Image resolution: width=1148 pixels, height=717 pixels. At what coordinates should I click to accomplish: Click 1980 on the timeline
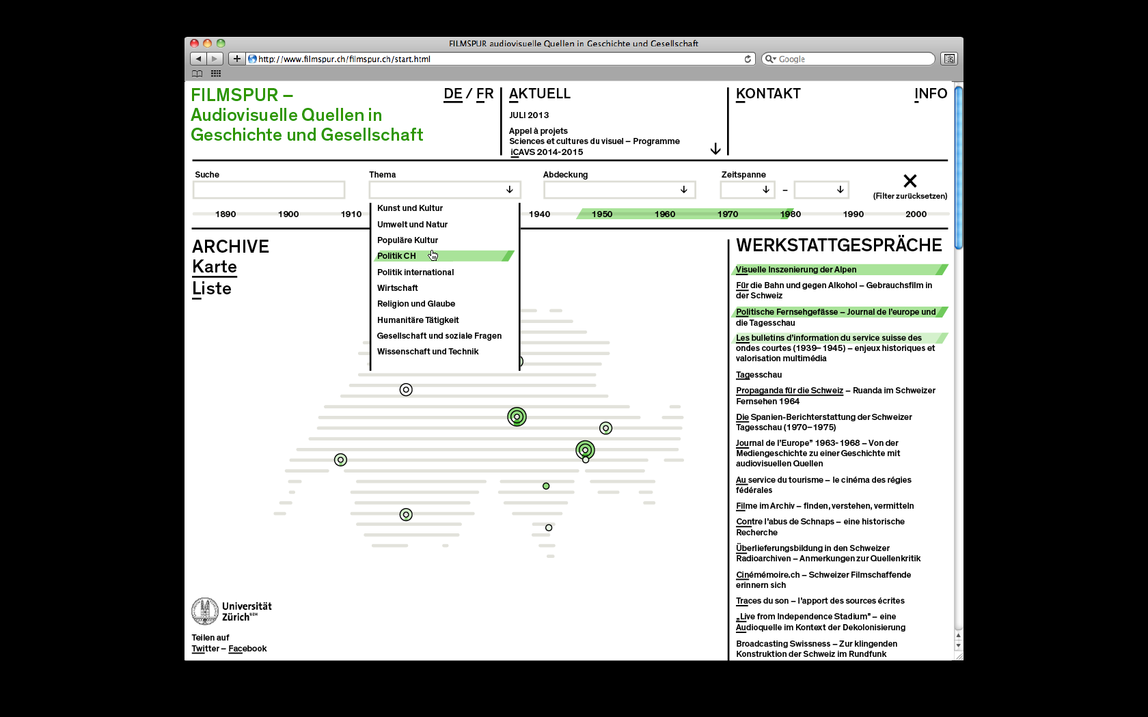(x=791, y=214)
